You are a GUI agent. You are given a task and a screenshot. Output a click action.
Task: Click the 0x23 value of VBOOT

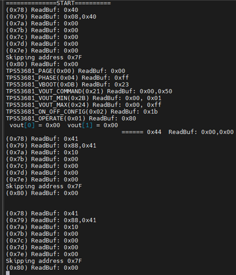click(x=121, y=84)
